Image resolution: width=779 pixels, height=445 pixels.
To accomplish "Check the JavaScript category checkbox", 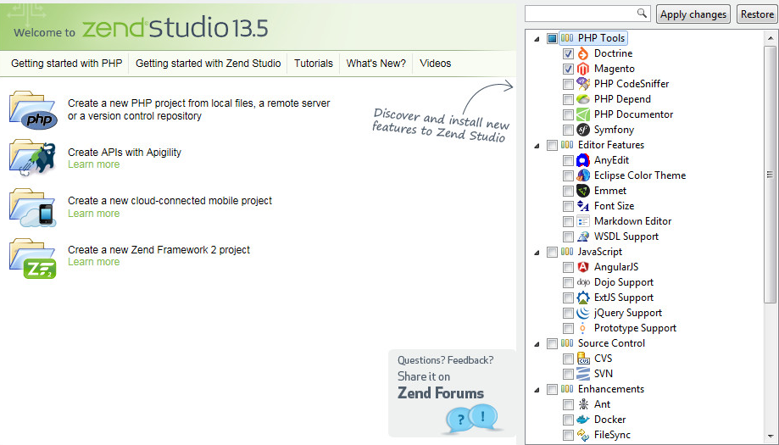I will 552,253.
